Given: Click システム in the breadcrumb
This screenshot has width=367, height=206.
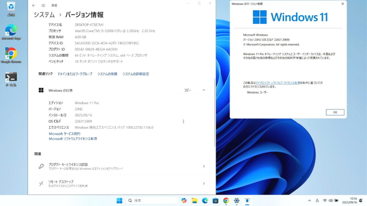Looking at the screenshot, I should (44, 15).
